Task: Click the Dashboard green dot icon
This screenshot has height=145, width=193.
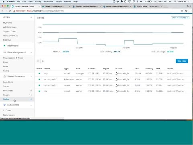Action: click(x=4, y=46)
